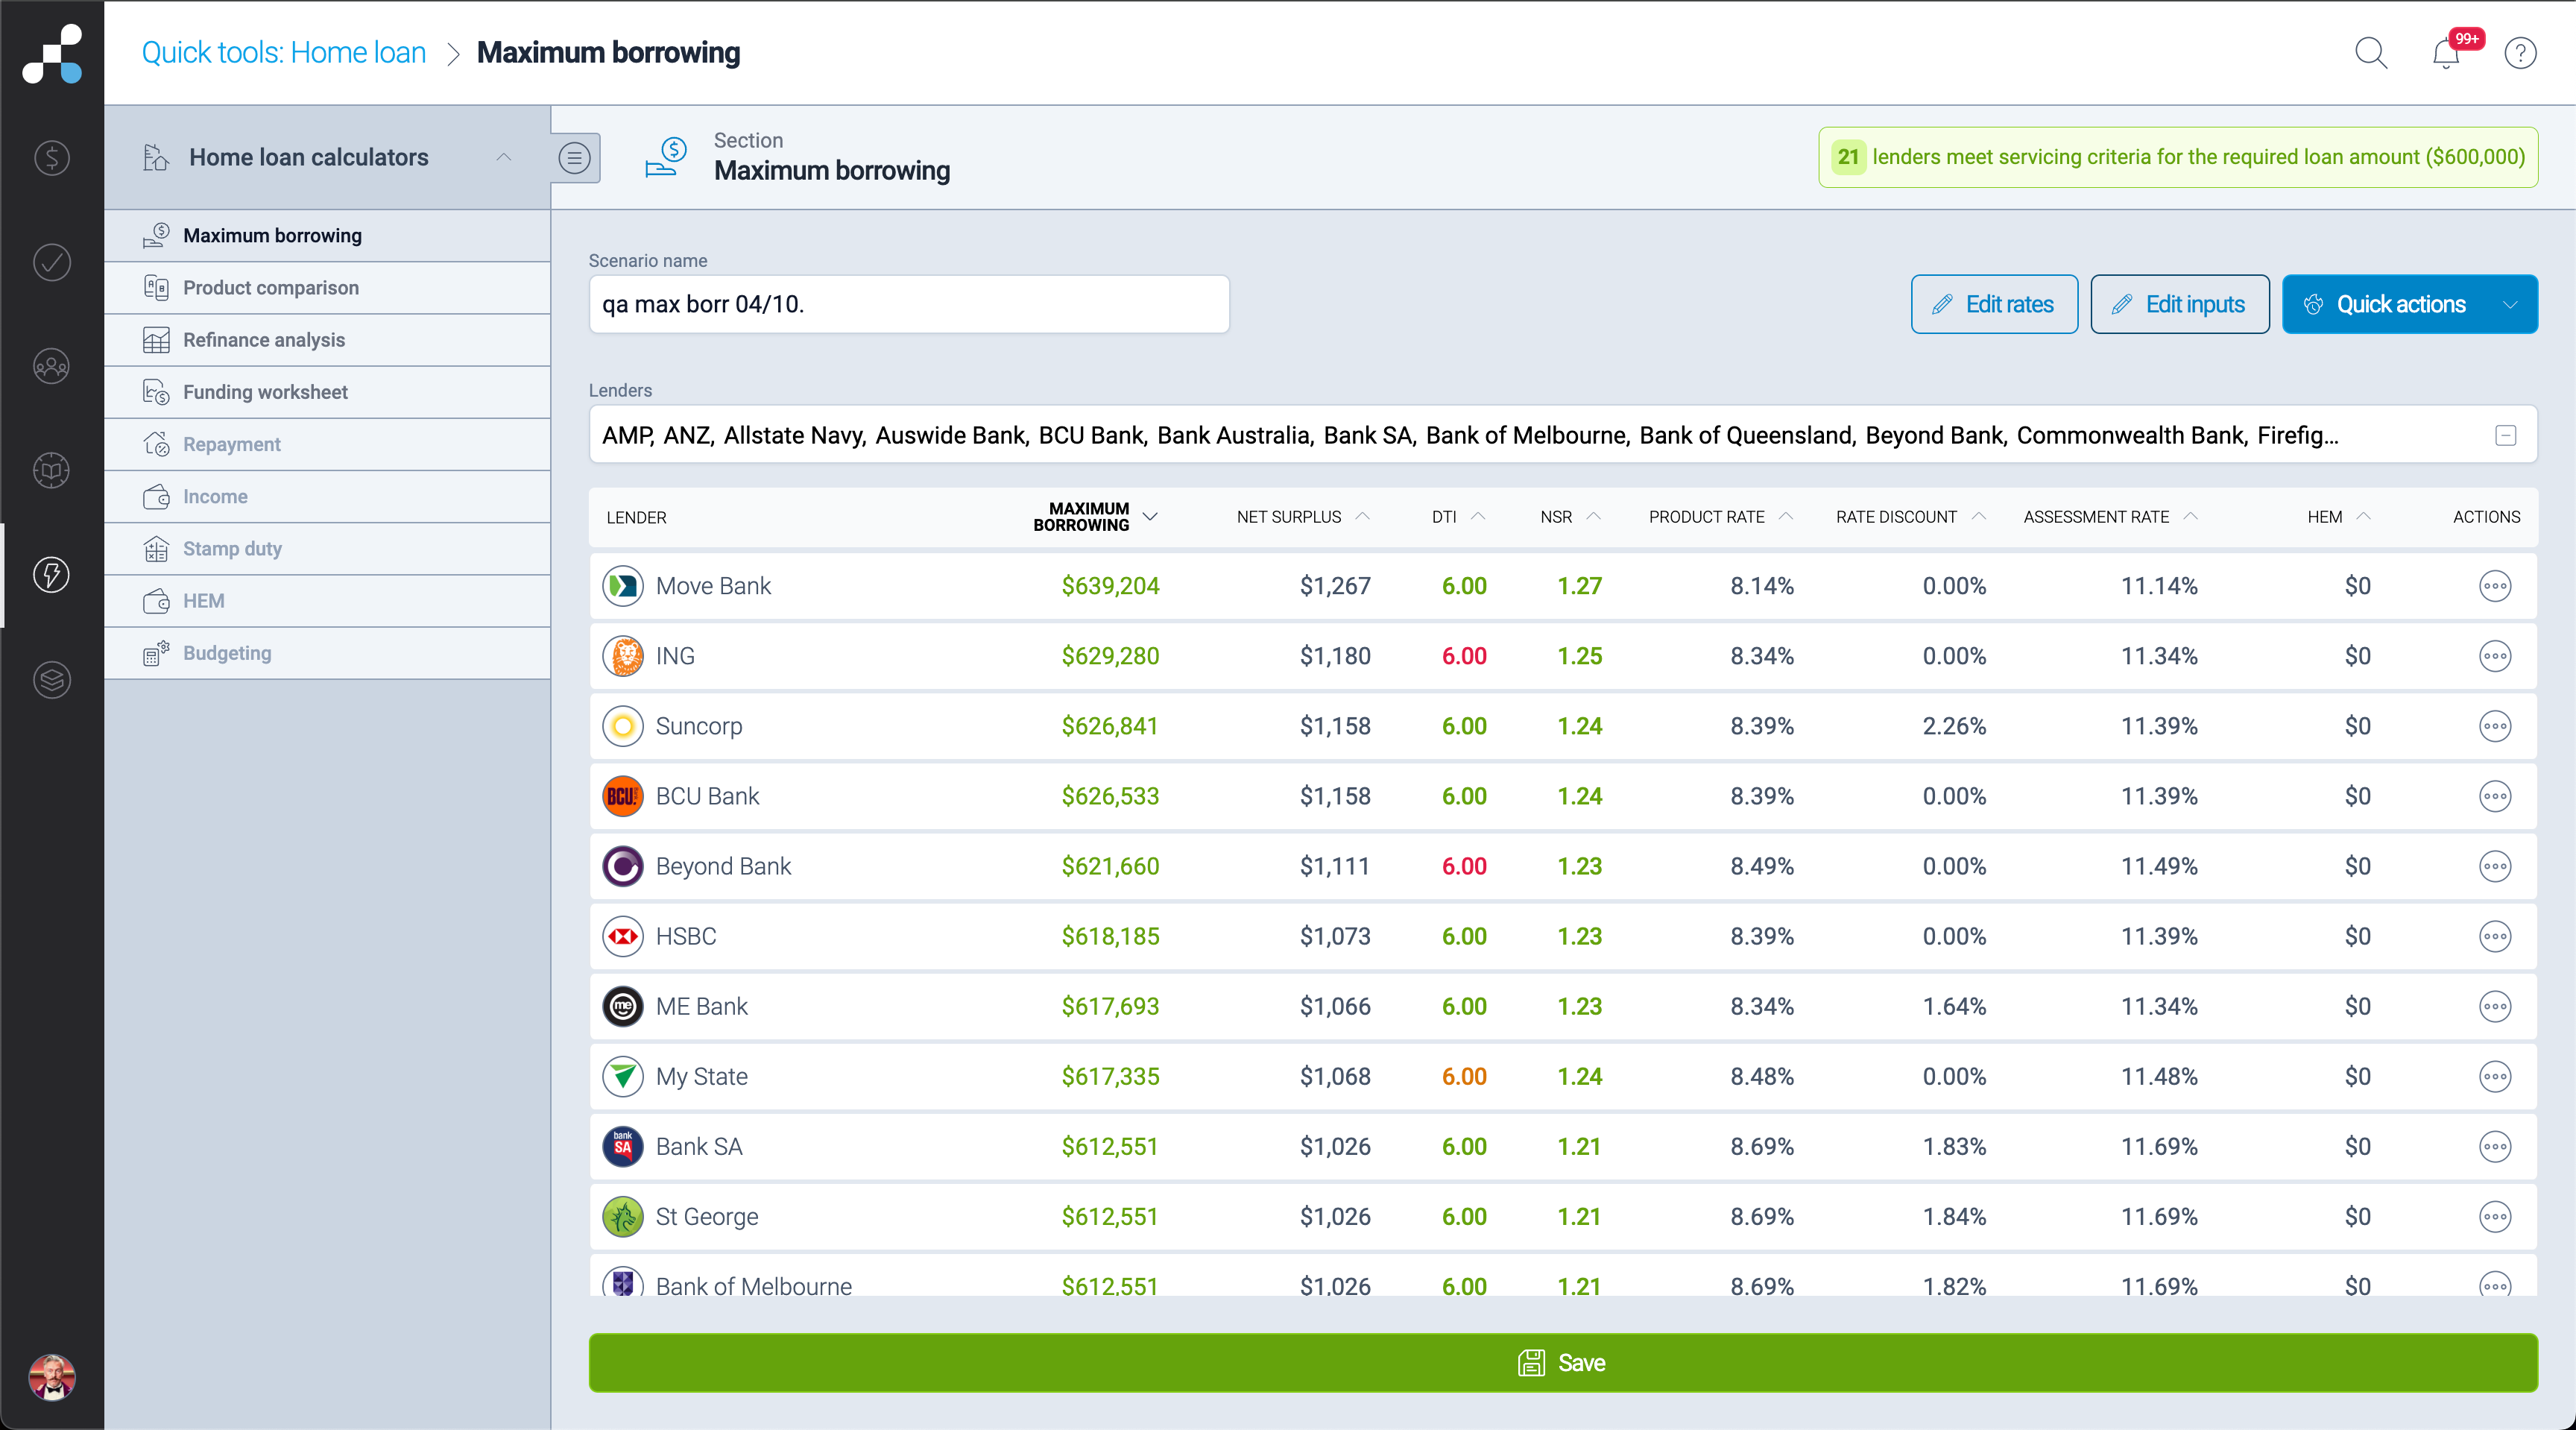2576x1430 pixels.
Task: Sort by Product Rate column
Action: (x=1721, y=517)
